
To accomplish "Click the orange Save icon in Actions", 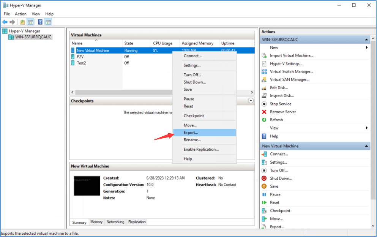I will pos(264,186).
